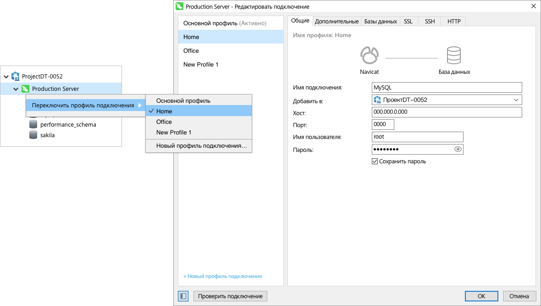Viewport: 541px width, 306px height.
Task: Click the sakila database icon
Action: [x=33, y=135]
